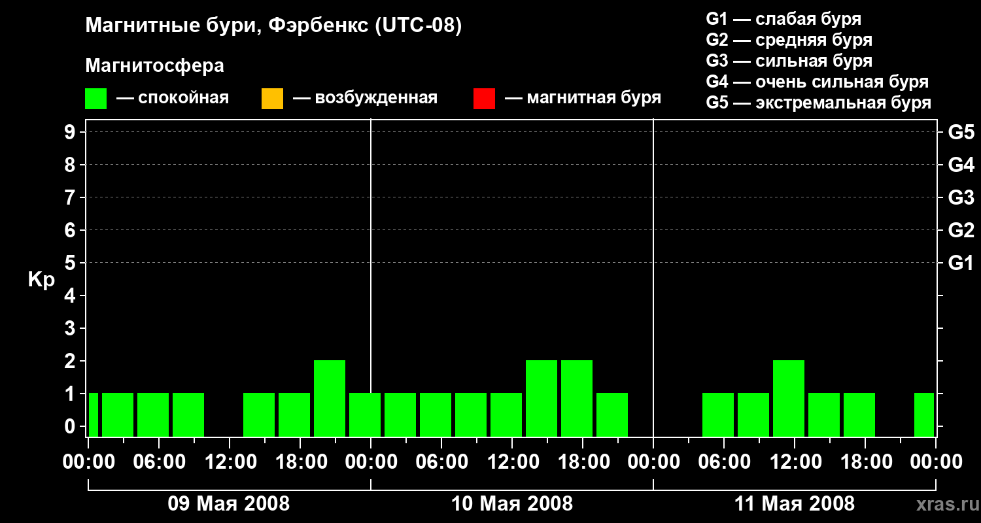Click legend line 'G1 — слабая буря'

point(783,18)
